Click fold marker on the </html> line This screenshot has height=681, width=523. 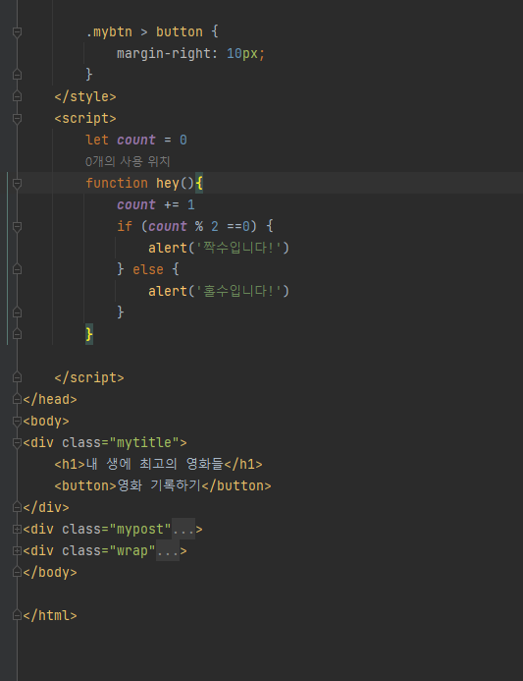pyautogui.click(x=17, y=615)
